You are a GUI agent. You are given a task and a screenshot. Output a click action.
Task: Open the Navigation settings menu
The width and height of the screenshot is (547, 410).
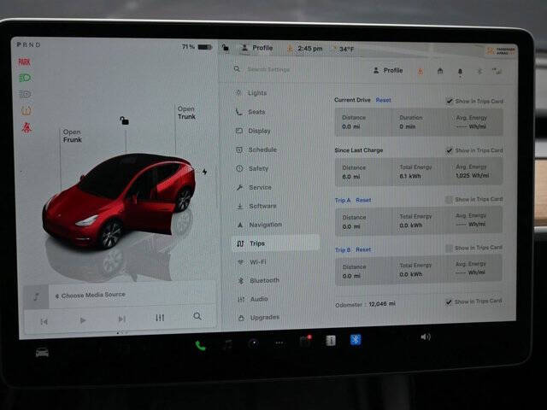point(259,225)
